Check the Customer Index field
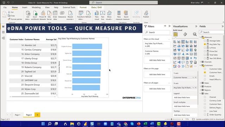The height and width of the screenshot is (127, 225). pos(205,69)
